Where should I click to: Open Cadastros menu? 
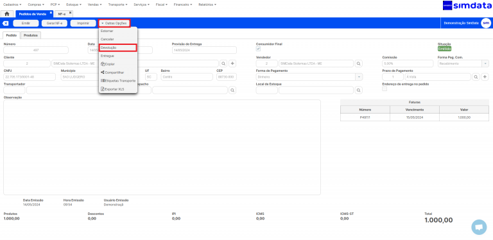12,4
